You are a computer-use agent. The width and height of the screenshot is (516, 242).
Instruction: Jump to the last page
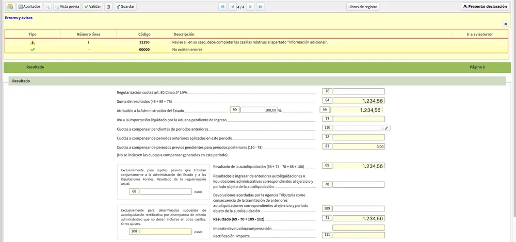pos(261,7)
